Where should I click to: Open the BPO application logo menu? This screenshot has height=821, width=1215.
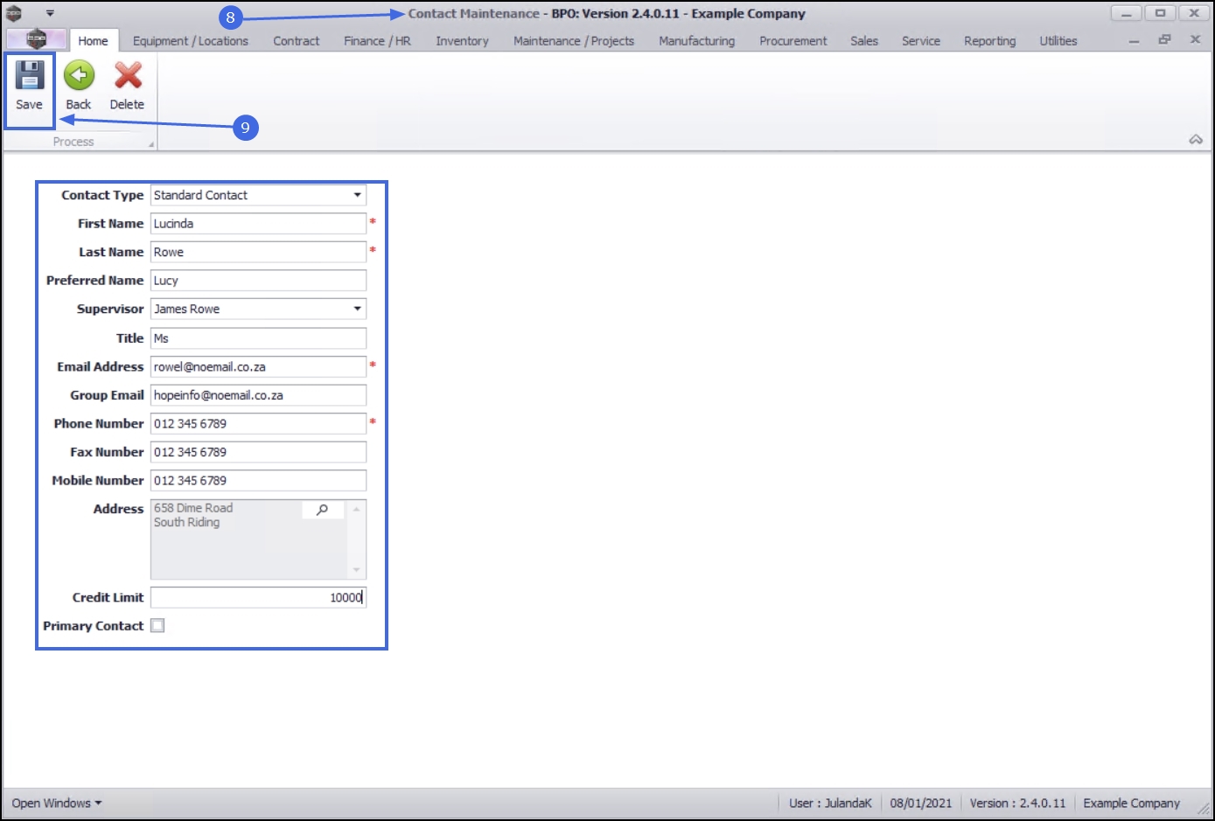click(x=36, y=39)
